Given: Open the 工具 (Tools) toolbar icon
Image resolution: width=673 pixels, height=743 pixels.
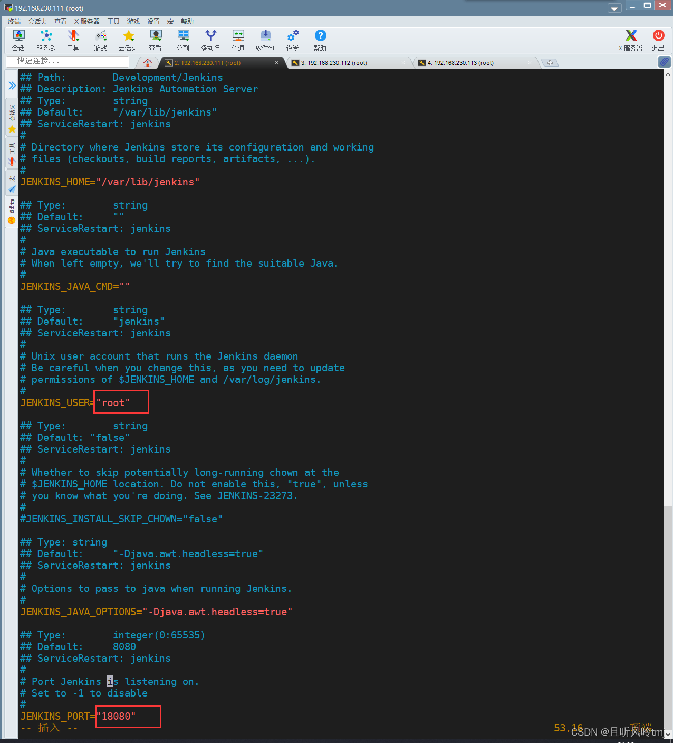Looking at the screenshot, I should (73, 41).
